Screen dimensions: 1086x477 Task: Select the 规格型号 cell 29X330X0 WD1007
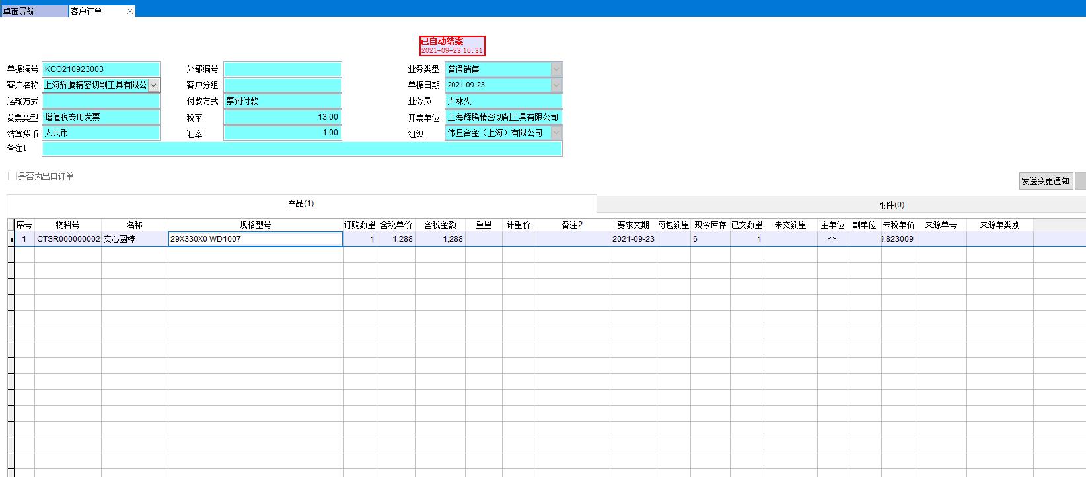[x=255, y=239]
